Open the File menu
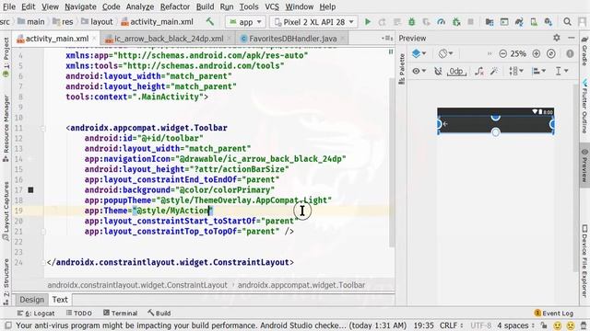This screenshot has width=590, height=331. [8, 6]
